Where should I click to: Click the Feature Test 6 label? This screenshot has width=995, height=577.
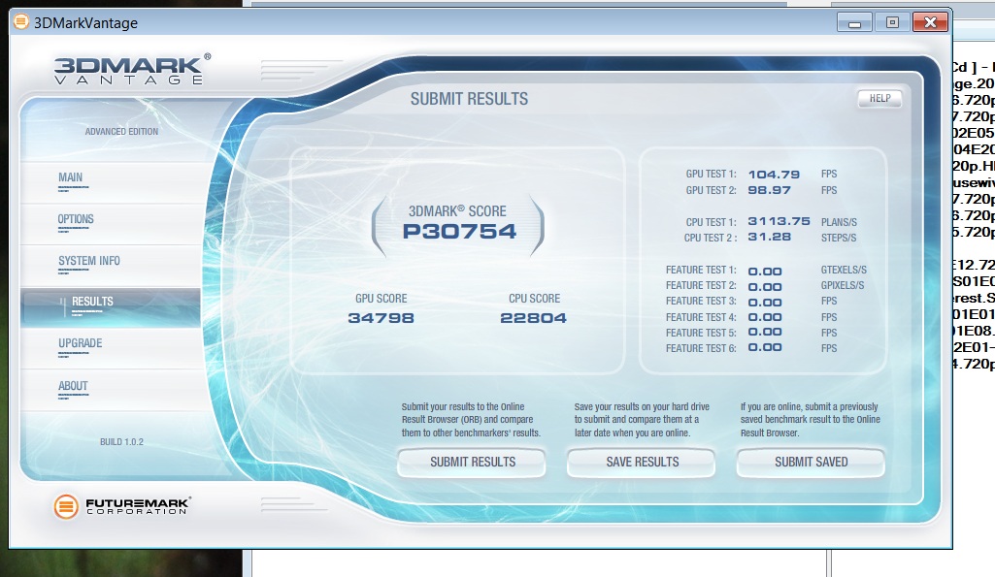tap(701, 349)
